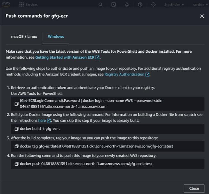Select the Windows tab

(56, 37)
